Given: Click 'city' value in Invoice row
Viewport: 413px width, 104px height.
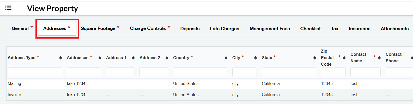Looking at the screenshot, I should pos(235,95).
